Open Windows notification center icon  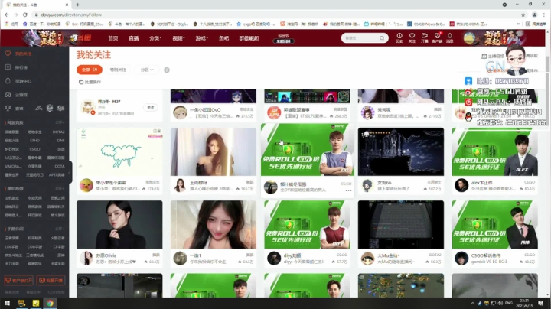541,303
